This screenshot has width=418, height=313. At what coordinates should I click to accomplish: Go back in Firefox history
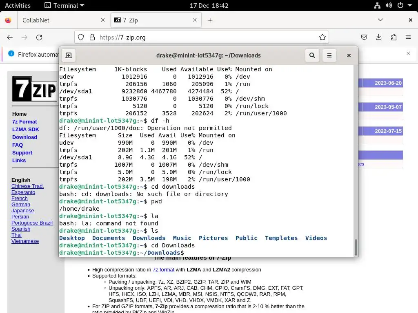click(x=10, y=37)
